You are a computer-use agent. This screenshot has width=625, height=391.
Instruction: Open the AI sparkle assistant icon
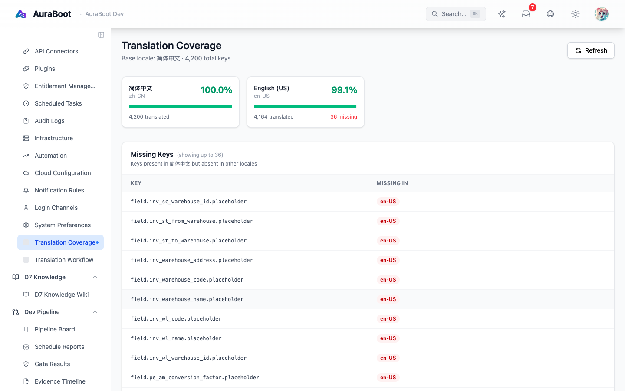(502, 14)
